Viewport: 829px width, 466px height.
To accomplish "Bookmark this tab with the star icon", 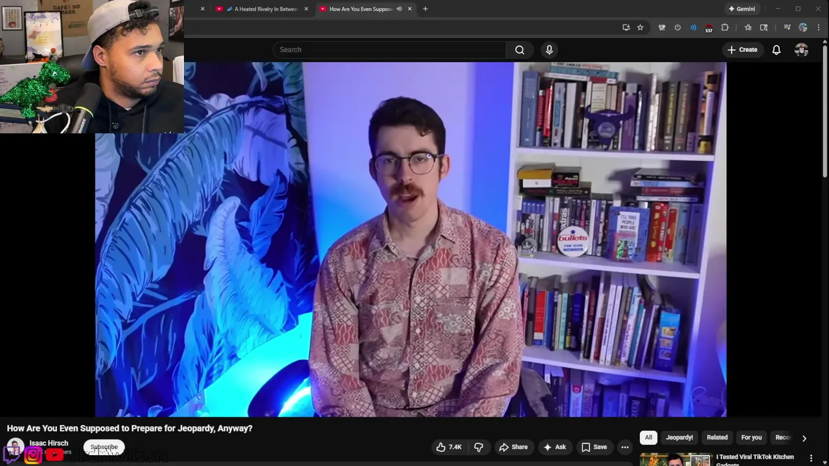I will coord(641,28).
